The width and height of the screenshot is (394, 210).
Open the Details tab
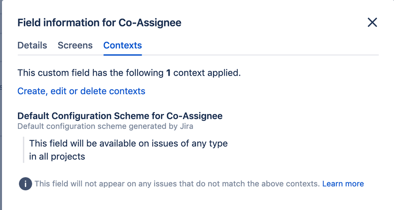tap(32, 45)
